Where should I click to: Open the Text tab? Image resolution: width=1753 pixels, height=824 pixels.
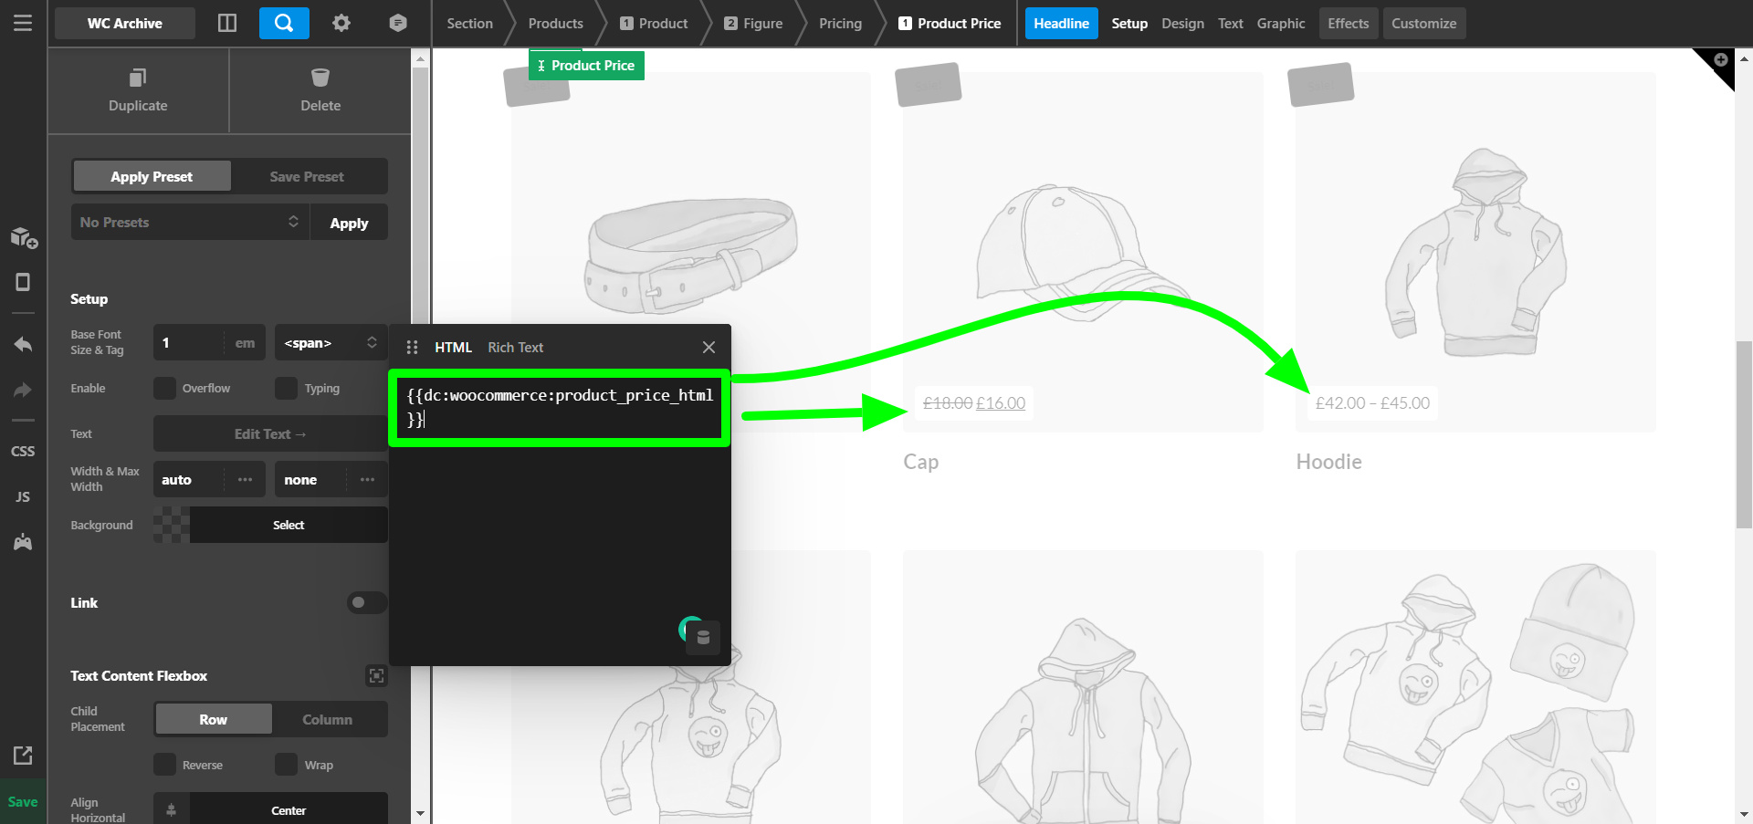[1231, 23]
